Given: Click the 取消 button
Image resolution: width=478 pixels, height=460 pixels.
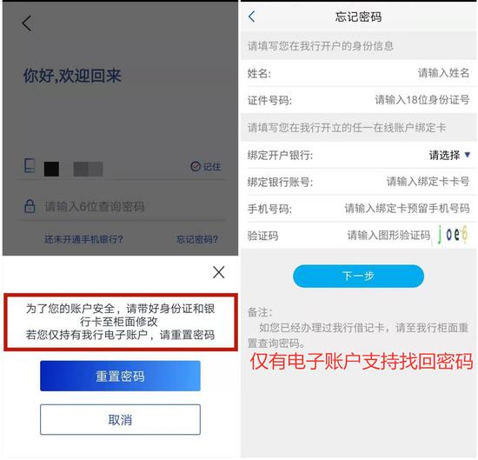Looking at the screenshot, I should [x=120, y=420].
